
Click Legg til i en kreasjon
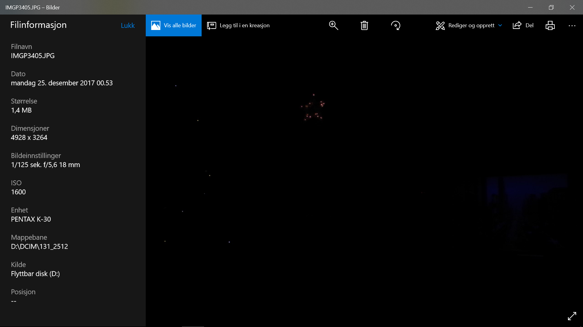pyautogui.click(x=238, y=25)
